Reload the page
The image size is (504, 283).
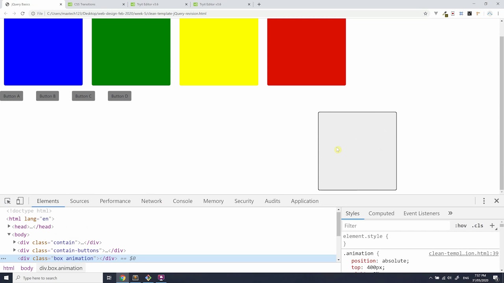point(22,13)
